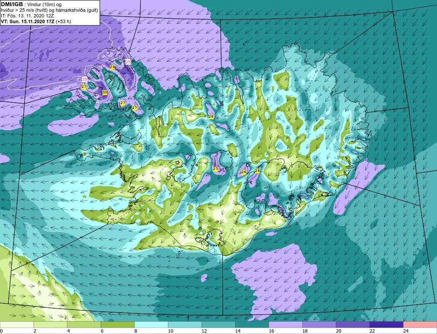The height and width of the screenshot is (334, 437).
Task: Click the 27 gust label nearest the 26 labels
Action: point(215,169)
